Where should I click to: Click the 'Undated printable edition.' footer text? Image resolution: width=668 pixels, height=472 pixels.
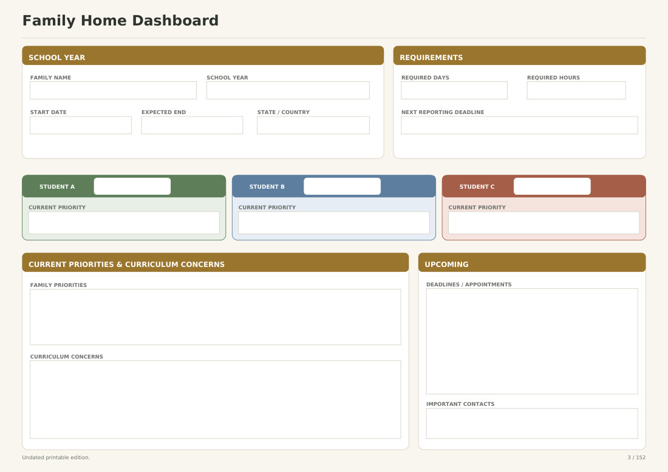click(x=56, y=457)
